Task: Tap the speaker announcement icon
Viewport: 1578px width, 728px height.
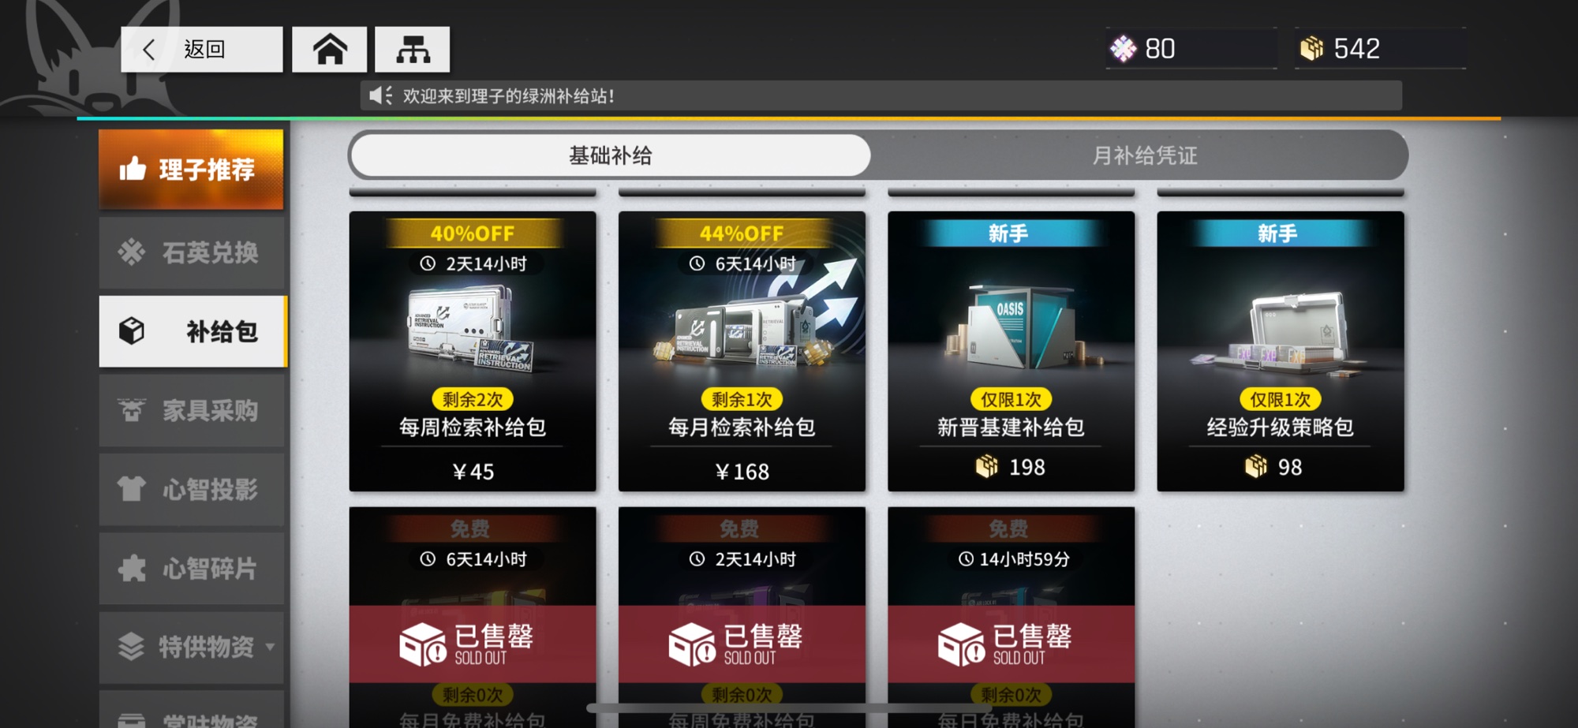Action: (380, 96)
